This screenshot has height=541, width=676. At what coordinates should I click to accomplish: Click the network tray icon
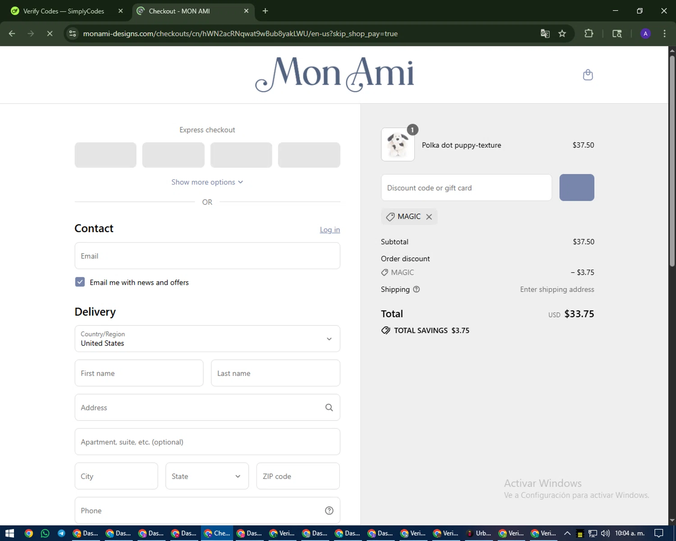click(x=593, y=533)
